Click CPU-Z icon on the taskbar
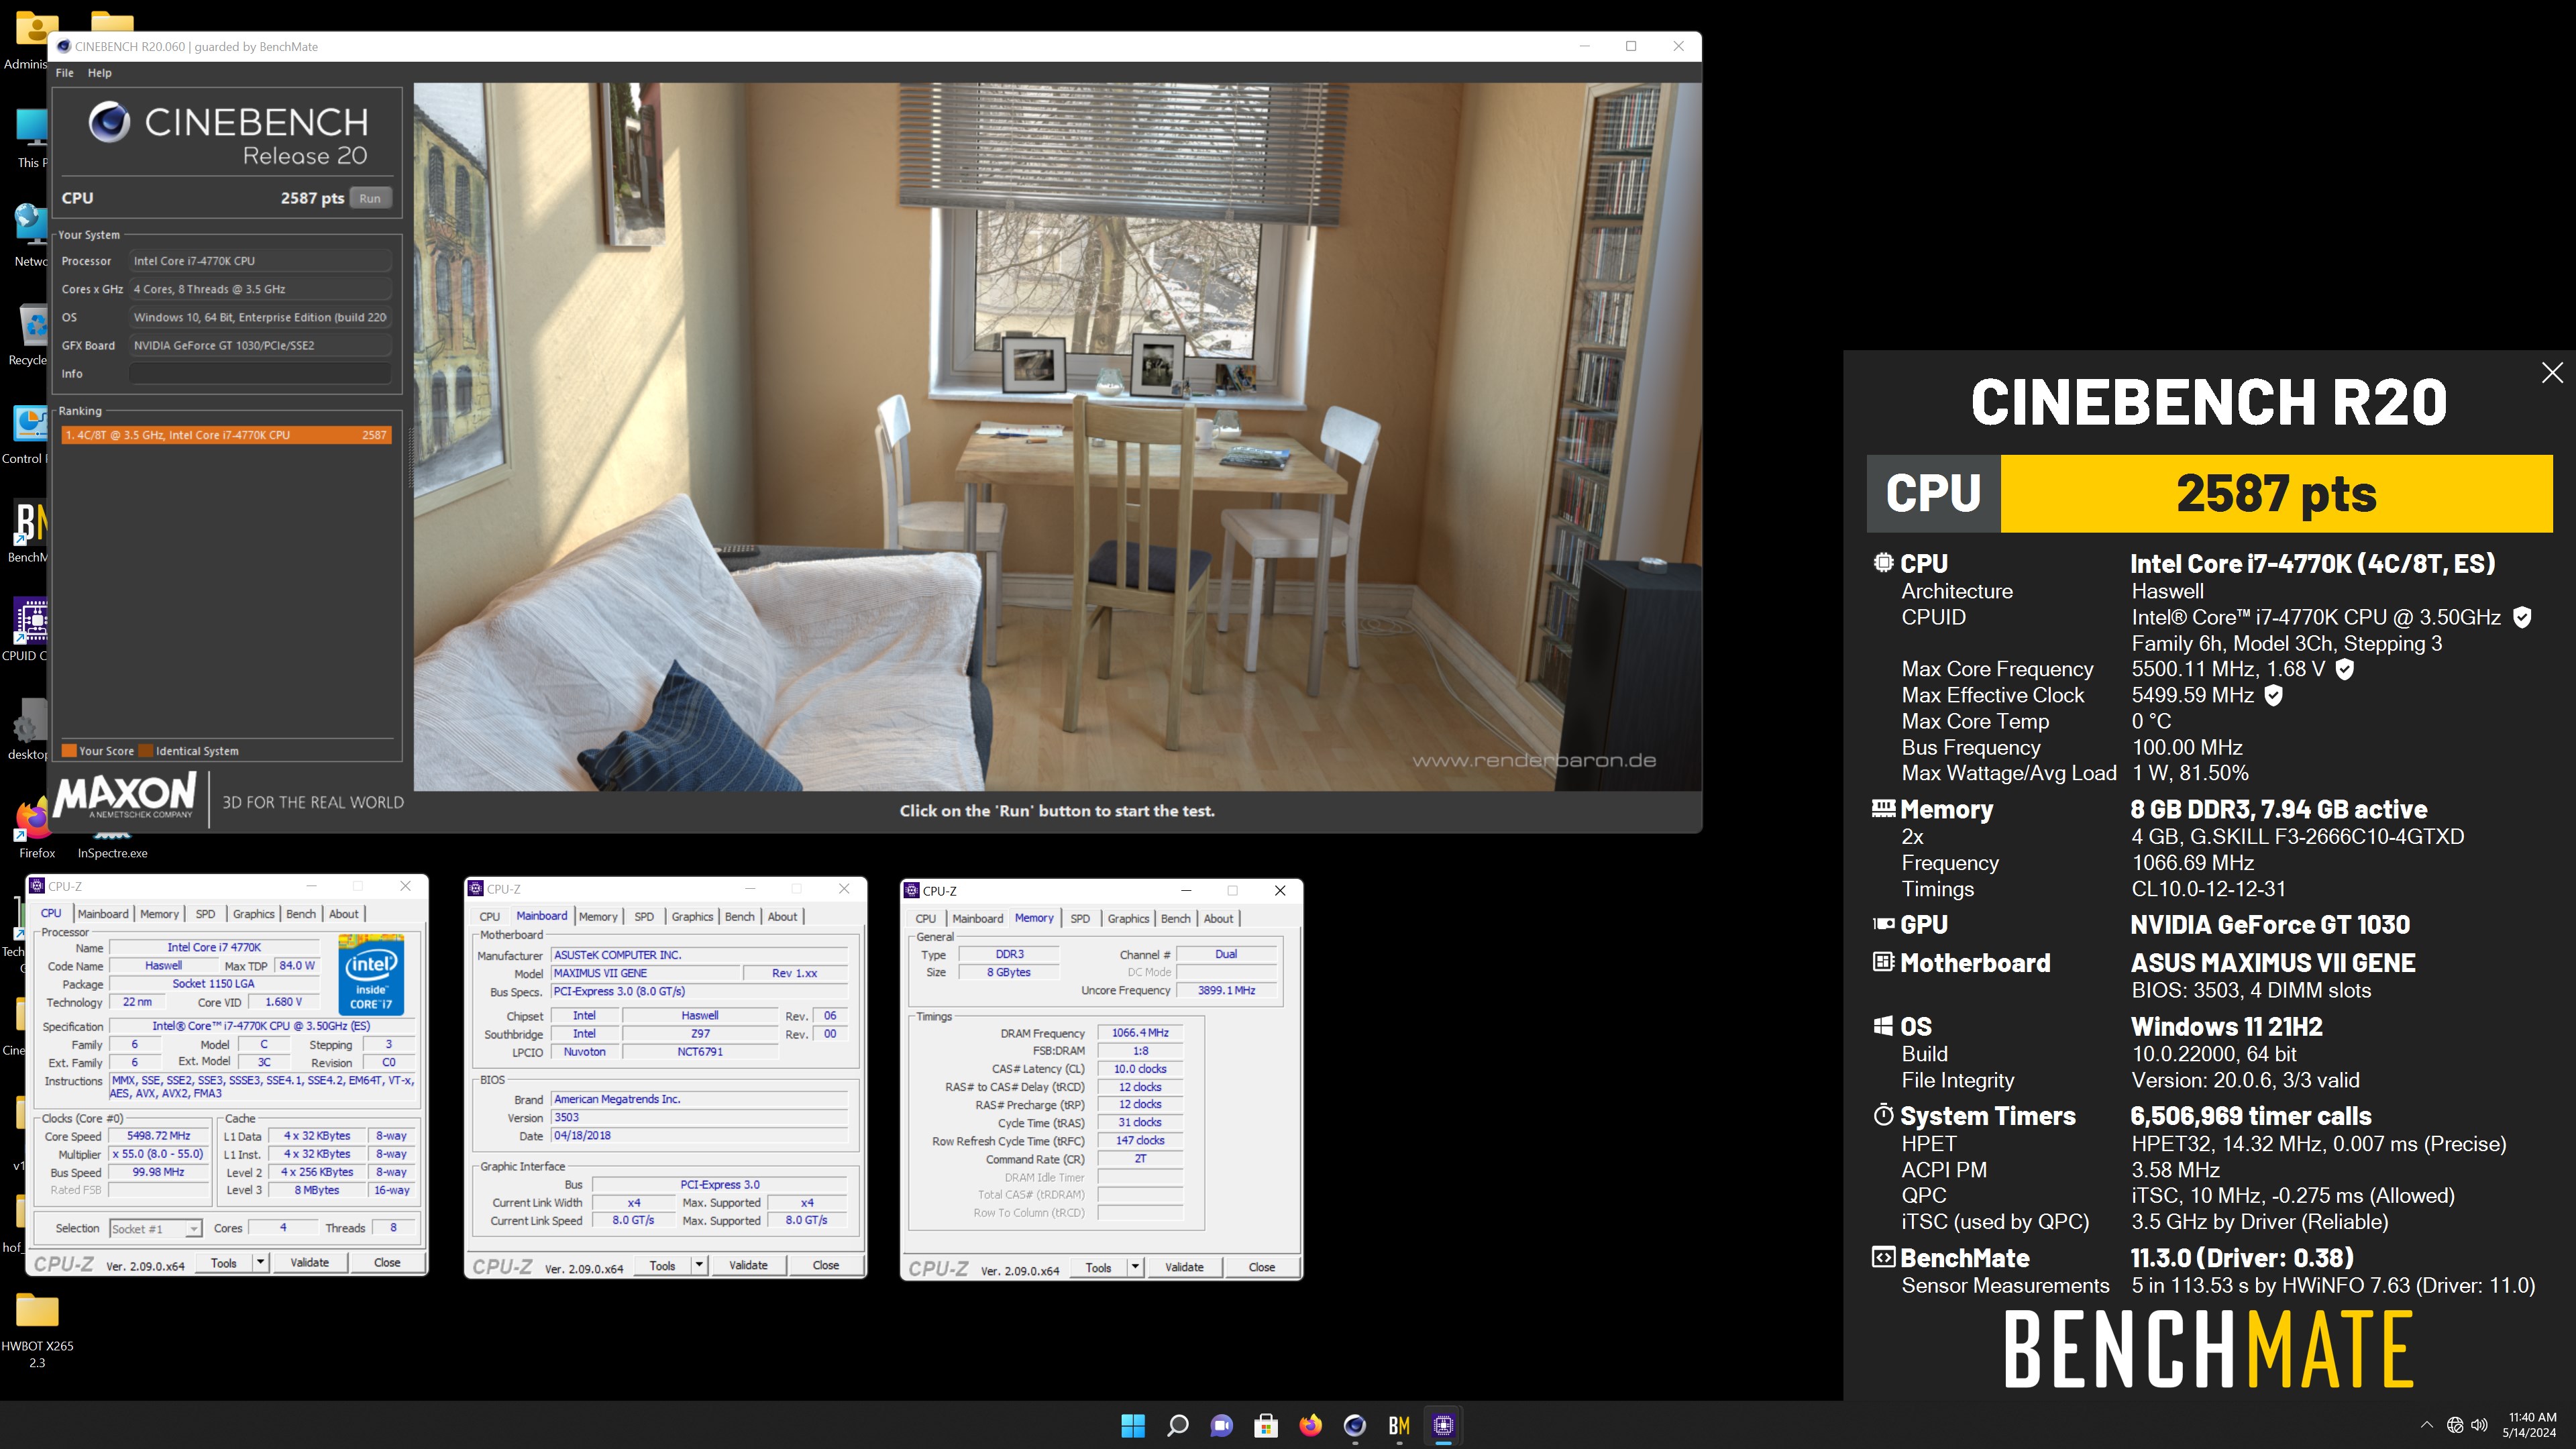This screenshot has width=2576, height=1449. click(1443, 1426)
